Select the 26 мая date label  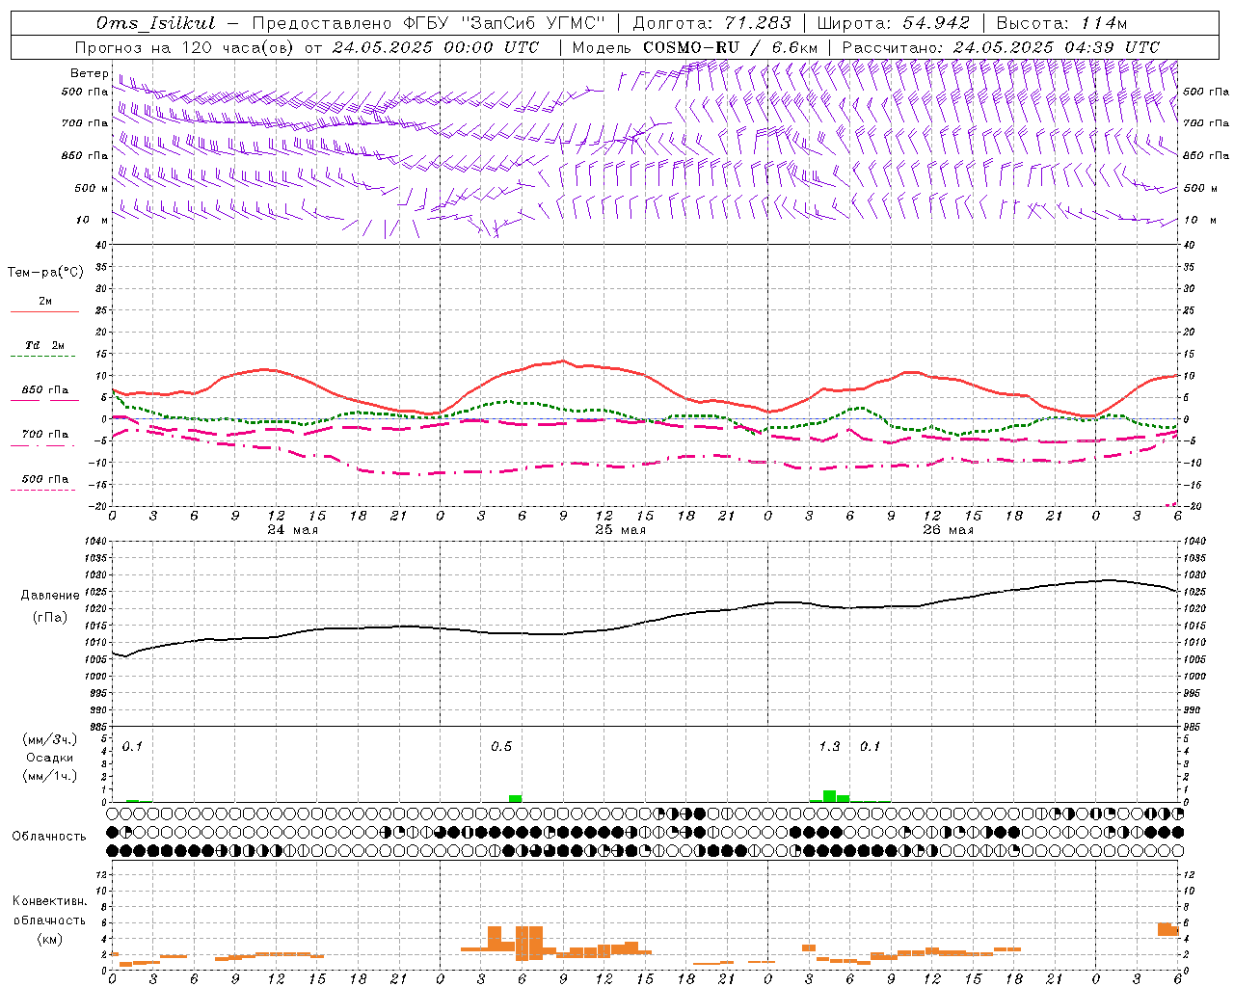[x=948, y=530]
